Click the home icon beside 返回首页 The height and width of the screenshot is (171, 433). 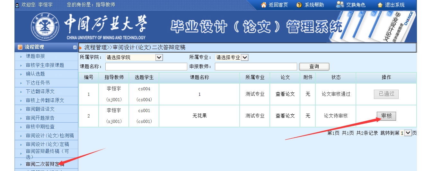click(264, 5)
